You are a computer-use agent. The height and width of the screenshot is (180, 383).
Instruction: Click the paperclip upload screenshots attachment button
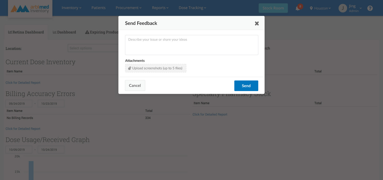tap(156, 68)
